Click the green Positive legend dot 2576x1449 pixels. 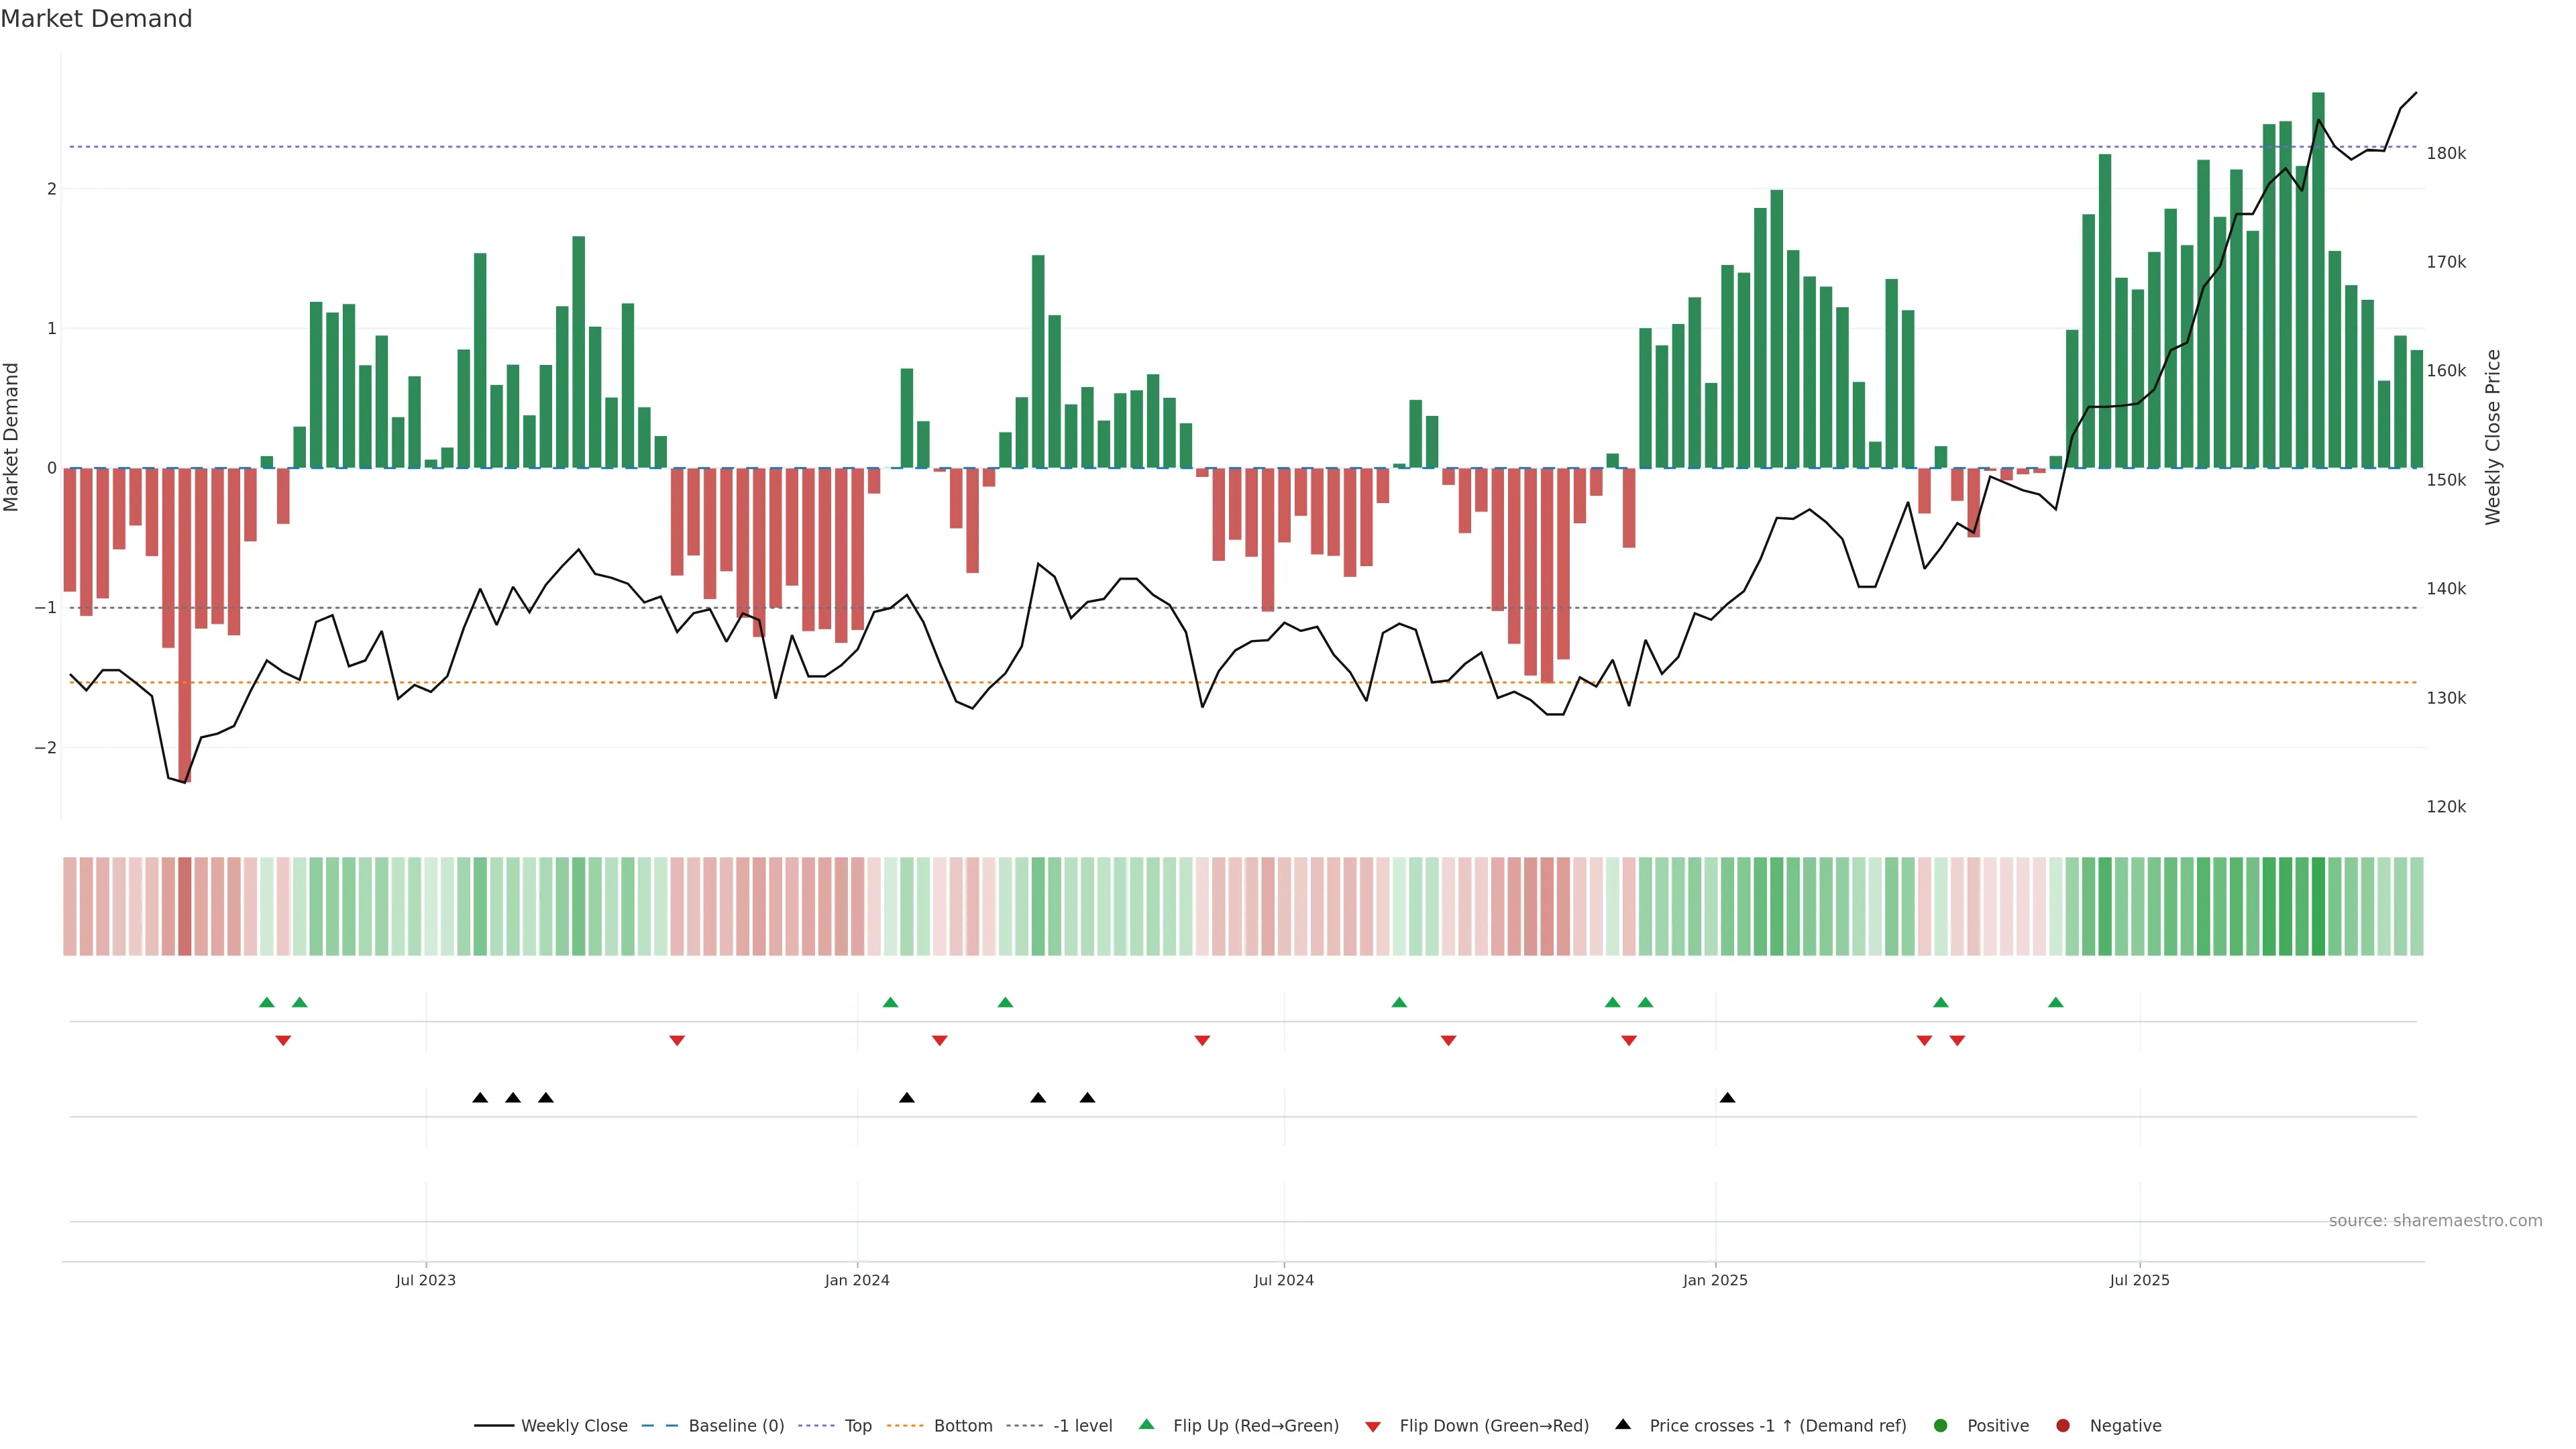click(1941, 1425)
